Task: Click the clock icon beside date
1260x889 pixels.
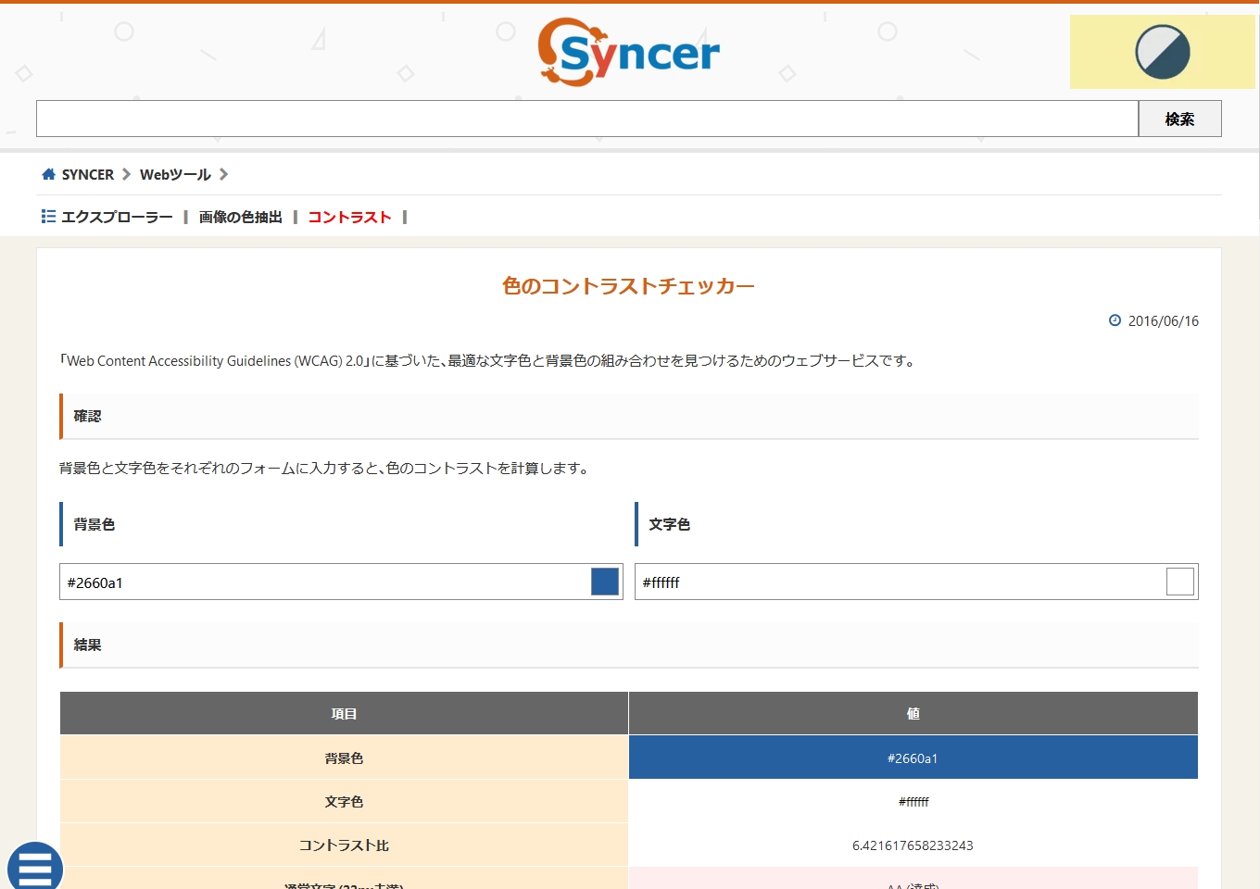Action: (1115, 320)
